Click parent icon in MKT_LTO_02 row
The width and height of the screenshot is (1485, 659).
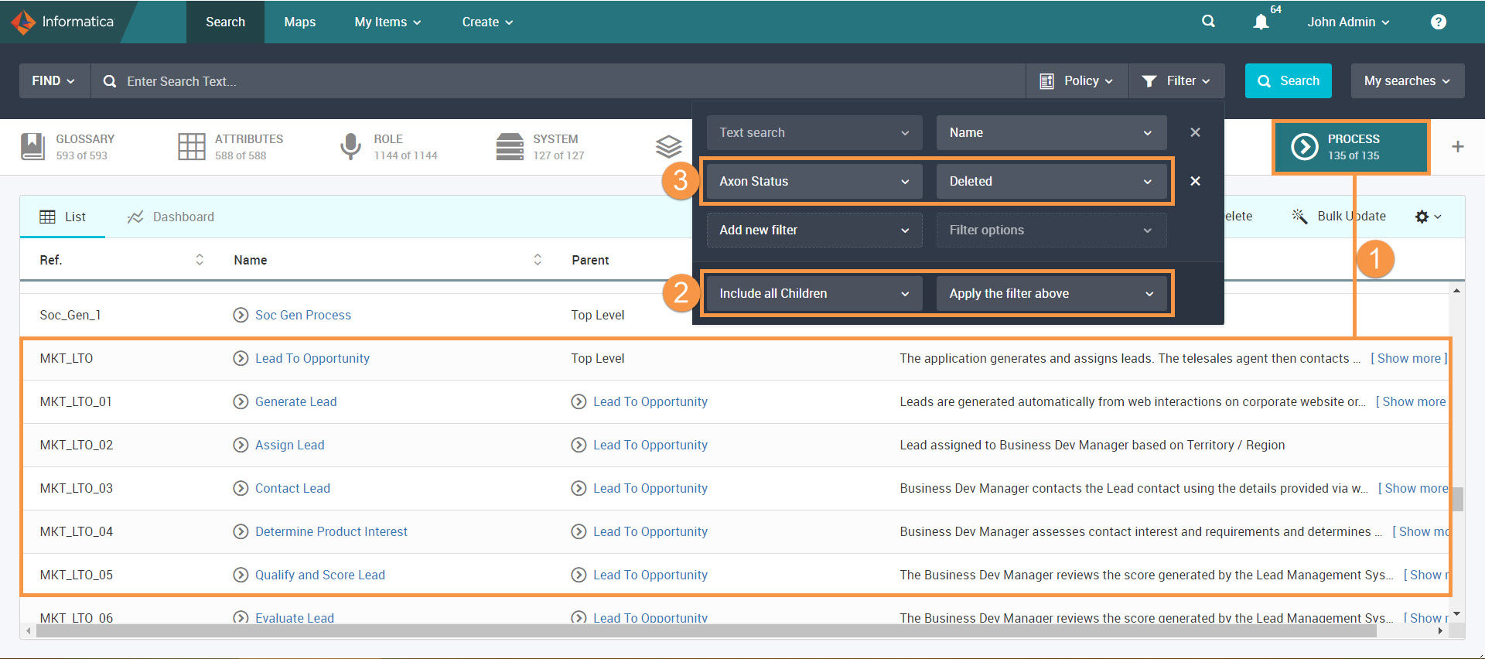[579, 445]
